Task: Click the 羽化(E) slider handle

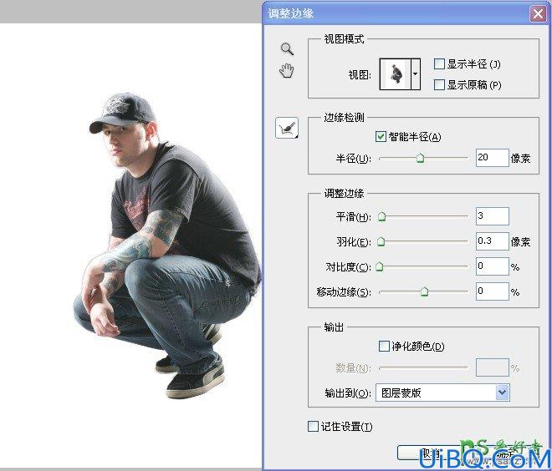Action: (x=381, y=241)
